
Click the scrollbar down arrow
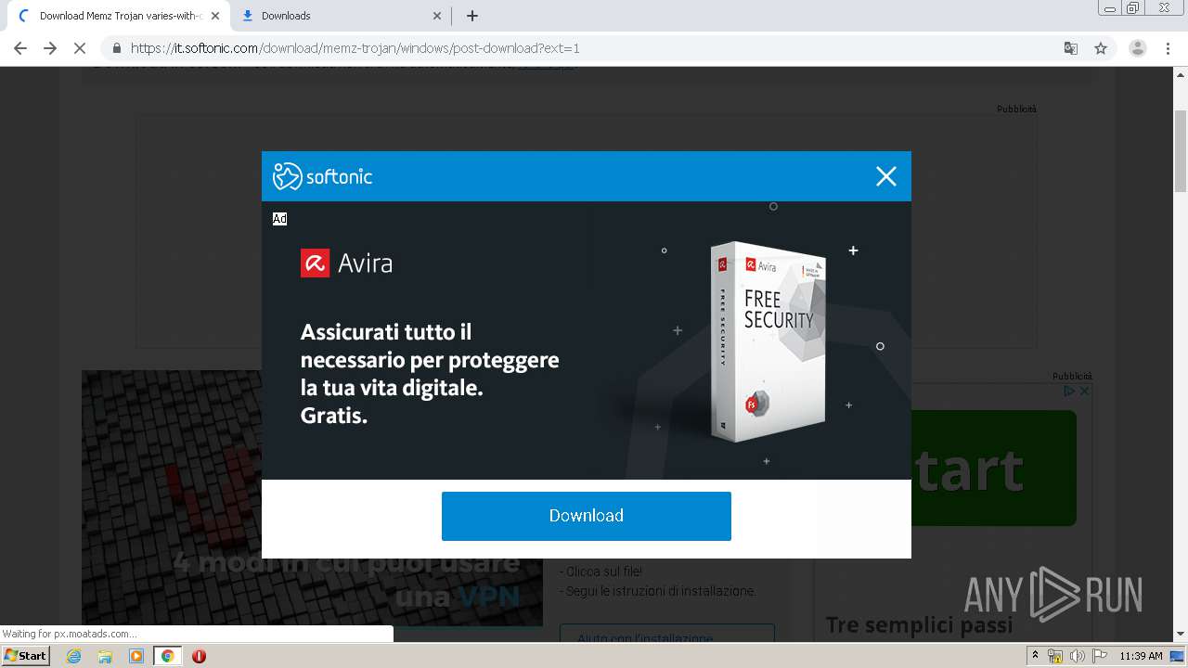click(x=1181, y=634)
